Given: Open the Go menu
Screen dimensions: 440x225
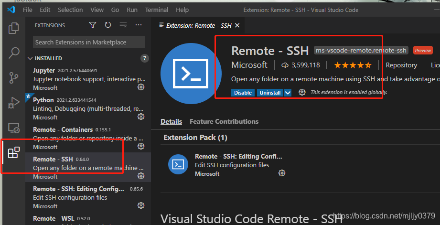Looking at the screenshot, I should [115, 10].
